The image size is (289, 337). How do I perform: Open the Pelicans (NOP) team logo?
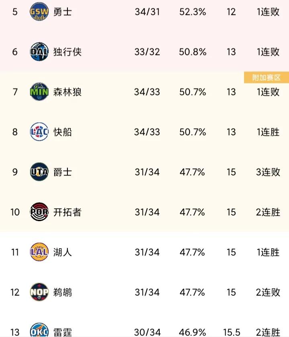(x=39, y=292)
